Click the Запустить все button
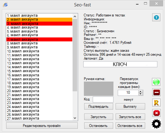 click(x=130, y=117)
